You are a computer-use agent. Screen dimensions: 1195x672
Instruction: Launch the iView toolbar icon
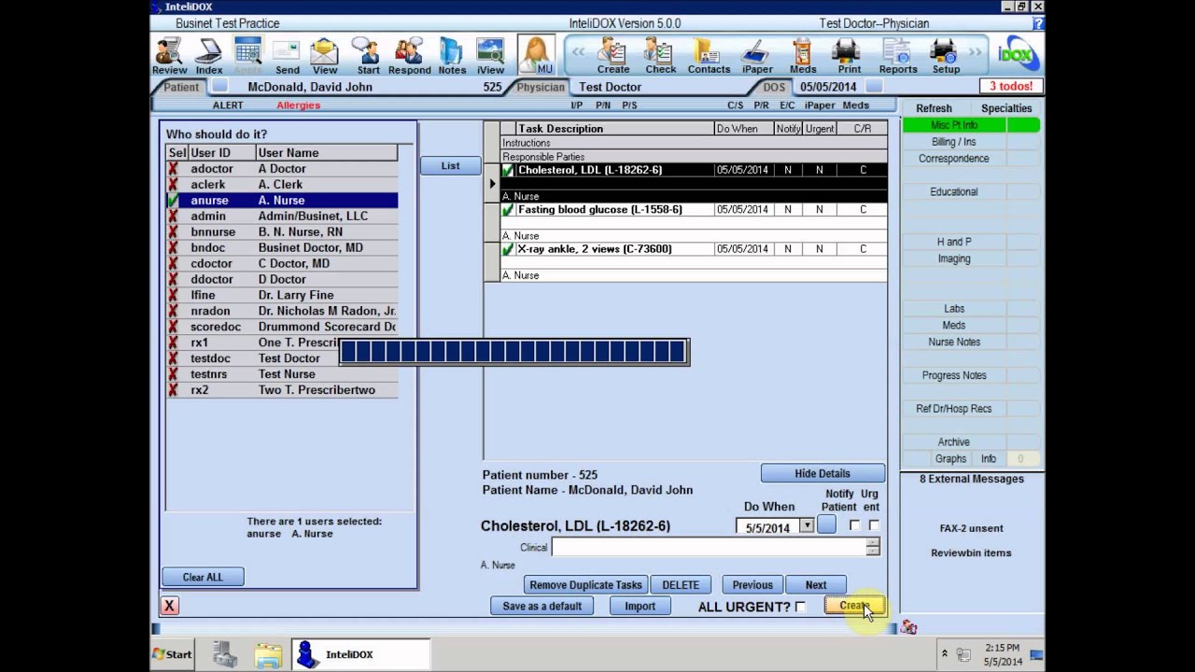pos(490,56)
